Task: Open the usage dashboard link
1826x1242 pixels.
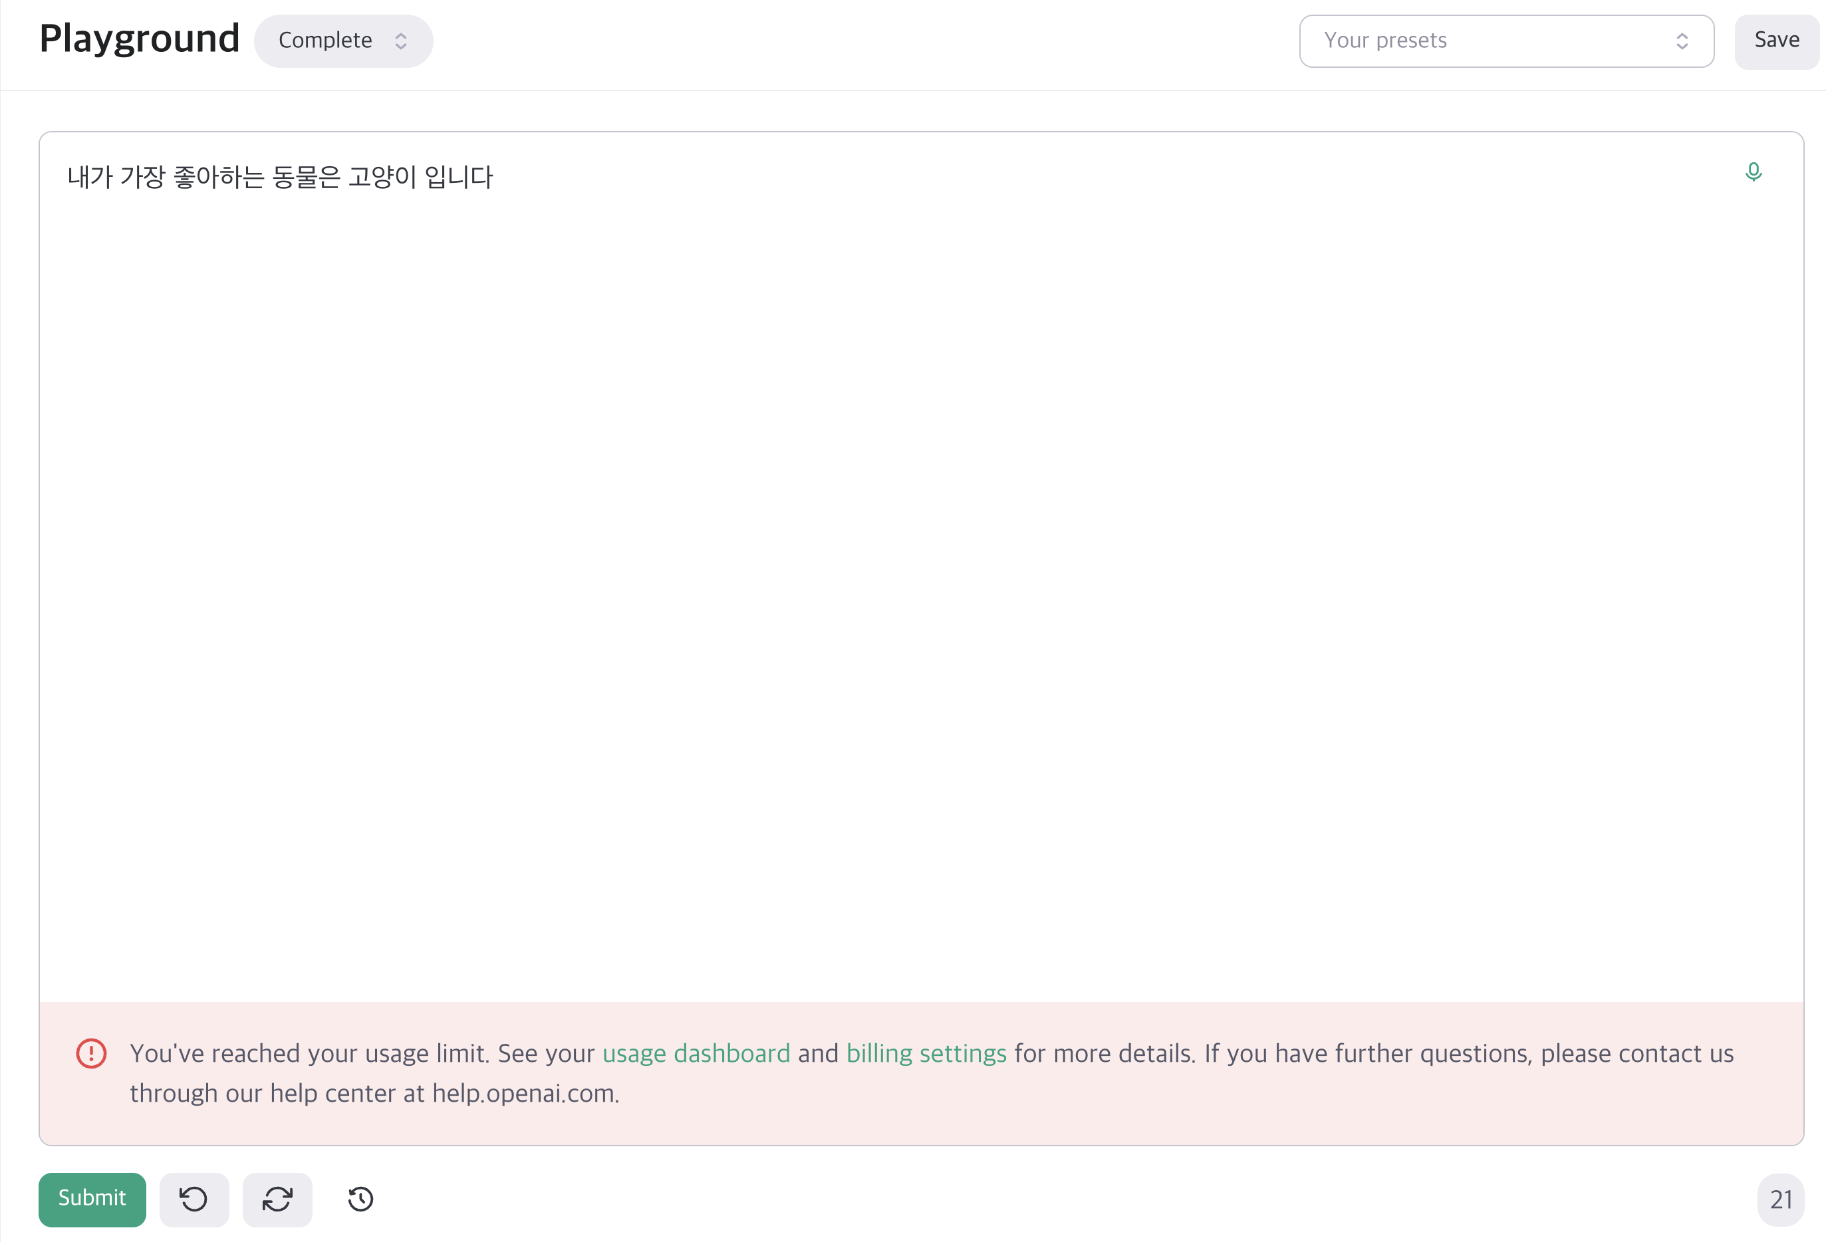Action: pos(696,1053)
